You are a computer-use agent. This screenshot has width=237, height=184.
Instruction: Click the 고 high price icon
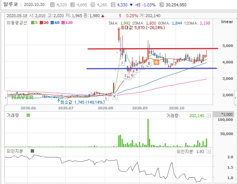point(73,5)
